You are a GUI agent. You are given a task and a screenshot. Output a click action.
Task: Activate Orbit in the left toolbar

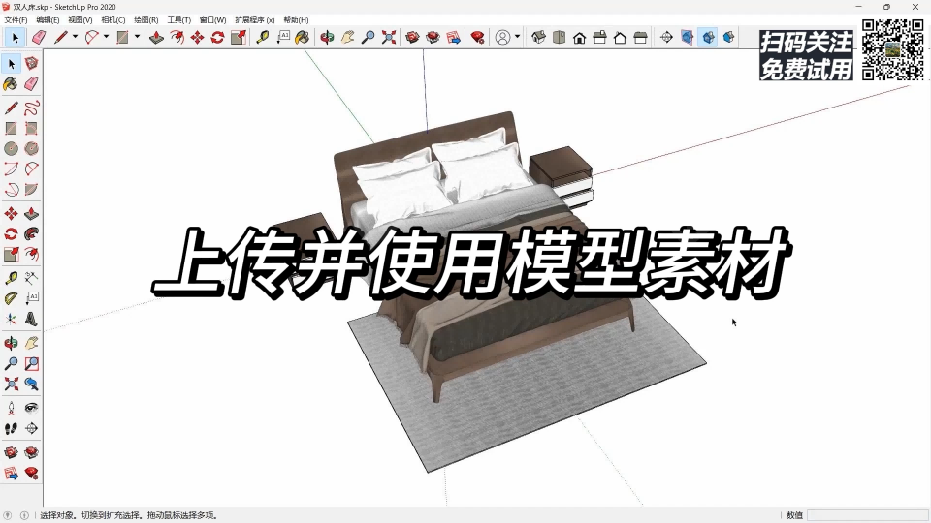point(11,343)
